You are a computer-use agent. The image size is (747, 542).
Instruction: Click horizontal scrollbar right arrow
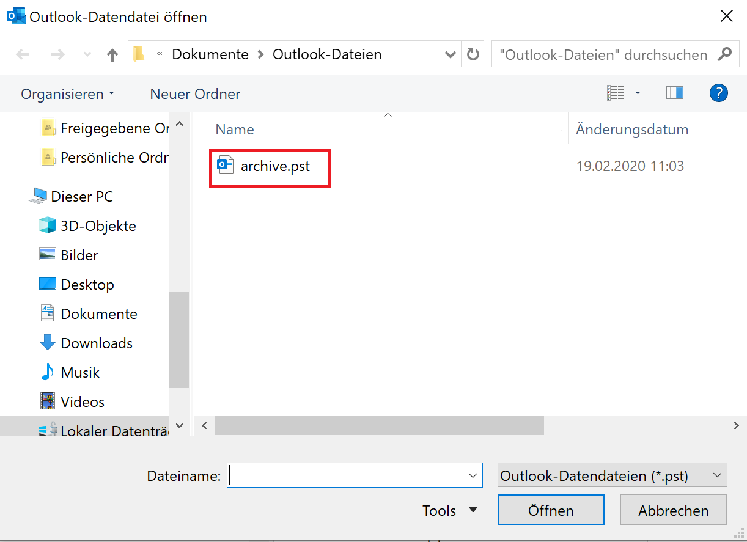(737, 425)
